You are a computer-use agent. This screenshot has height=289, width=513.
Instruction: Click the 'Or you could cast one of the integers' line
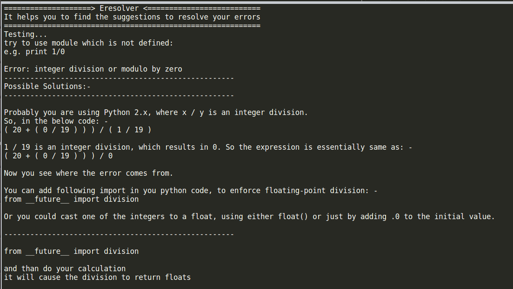(249, 217)
